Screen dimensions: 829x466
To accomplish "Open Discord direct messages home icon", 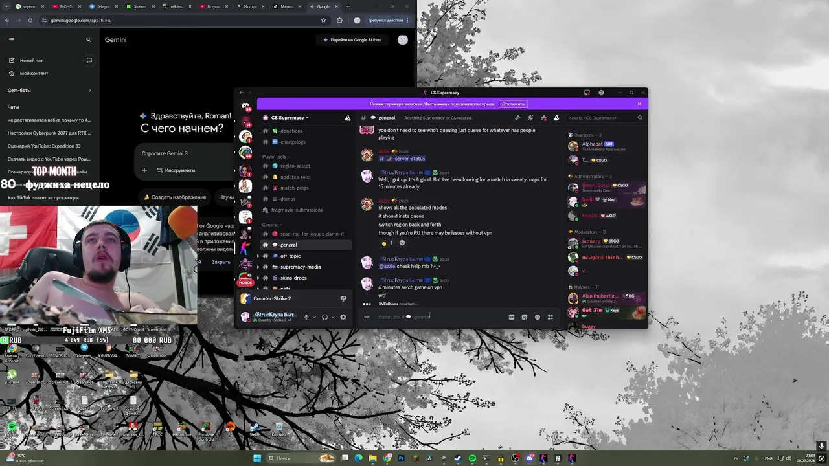I will click(x=245, y=105).
